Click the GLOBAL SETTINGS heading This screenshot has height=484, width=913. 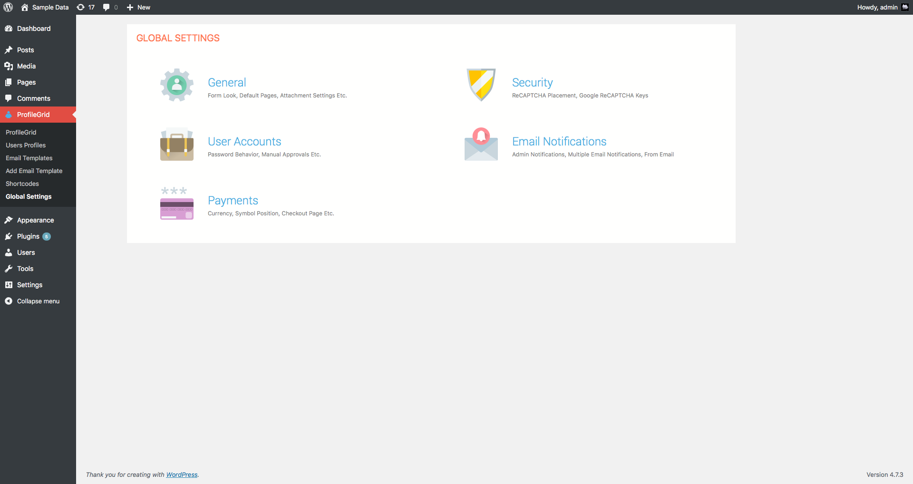point(178,38)
